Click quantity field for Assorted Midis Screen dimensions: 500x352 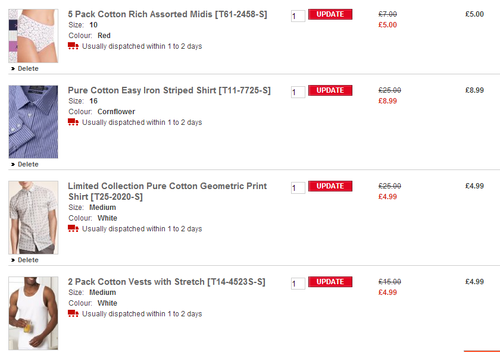(x=298, y=16)
